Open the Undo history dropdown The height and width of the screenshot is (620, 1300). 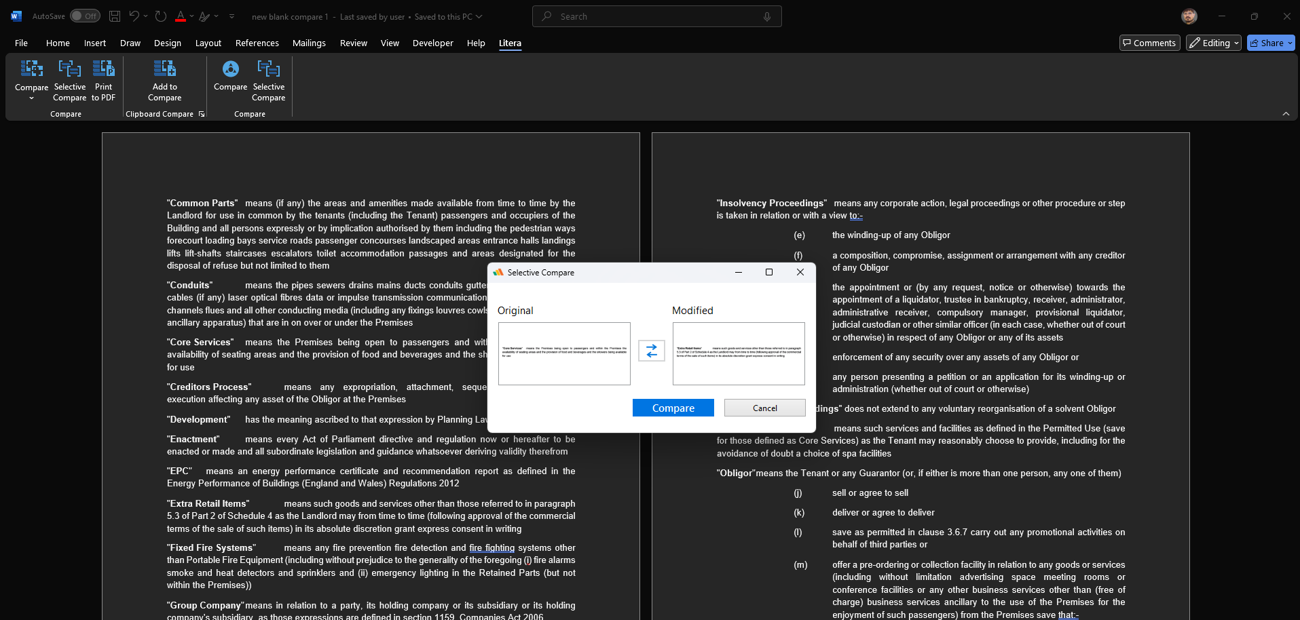[145, 16]
